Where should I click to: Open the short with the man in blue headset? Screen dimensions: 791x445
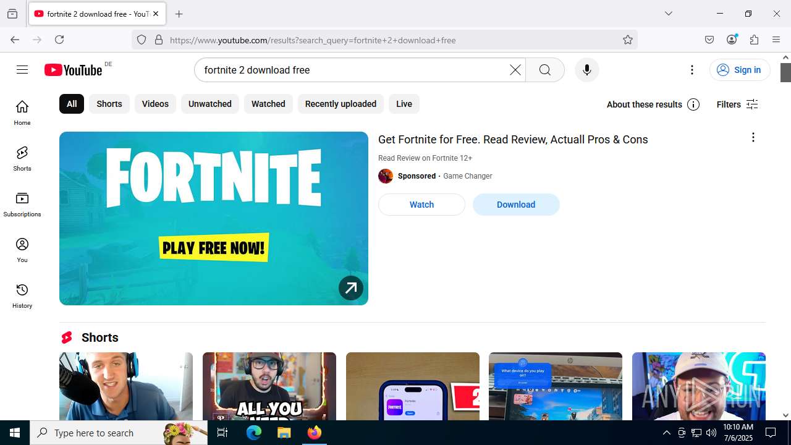(126, 386)
